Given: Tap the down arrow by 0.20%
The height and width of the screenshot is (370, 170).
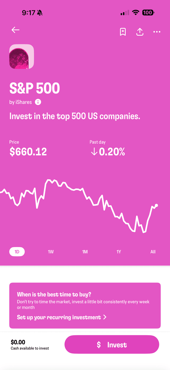Looking at the screenshot, I should pos(94,152).
